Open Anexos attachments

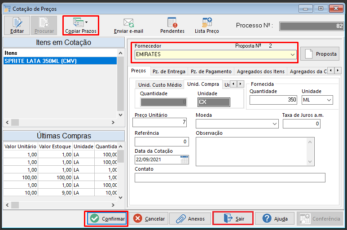(x=190, y=219)
